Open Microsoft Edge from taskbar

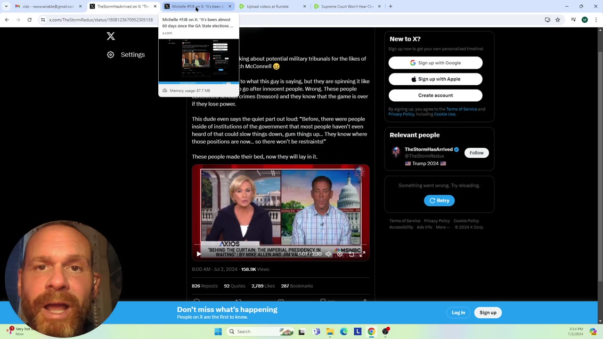(x=344, y=331)
